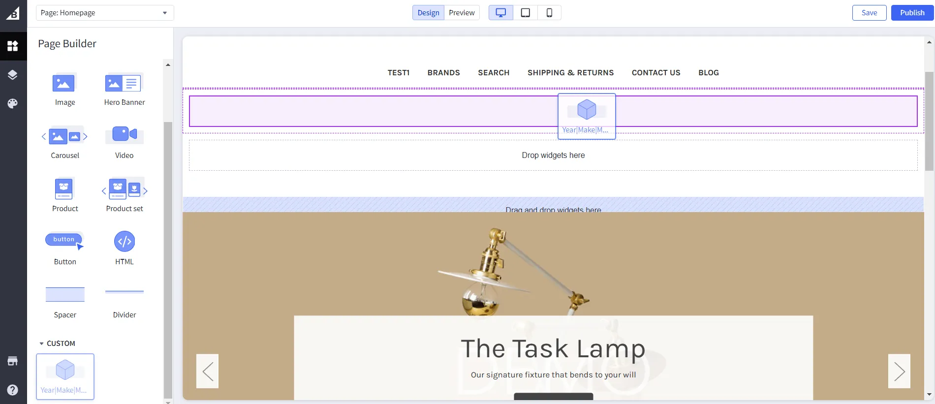Pick the Carousel widget icon

tap(64, 136)
